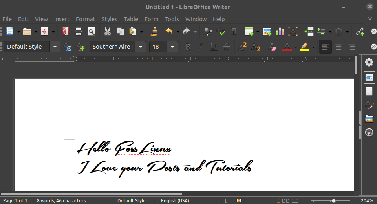The height and width of the screenshot is (204, 377).
Task: Click the zoom slider handle
Action: [x=334, y=200]
